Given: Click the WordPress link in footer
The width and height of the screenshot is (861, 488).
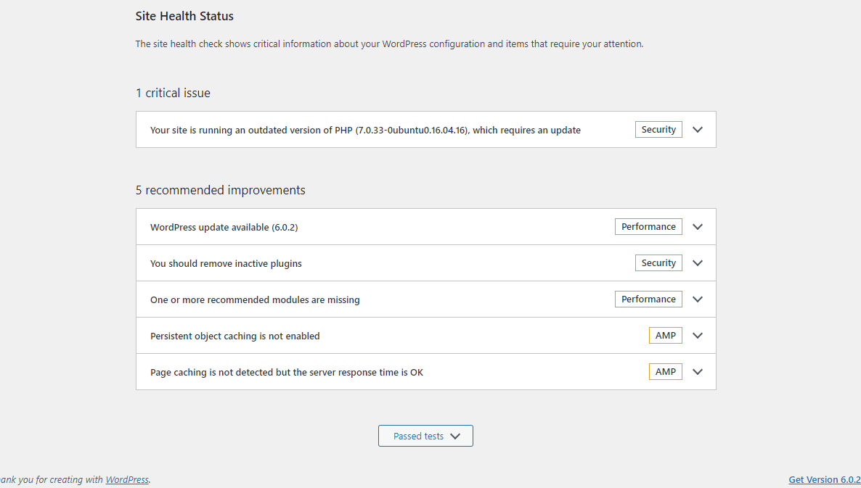Looking at the screenshot, I should 127,479.
